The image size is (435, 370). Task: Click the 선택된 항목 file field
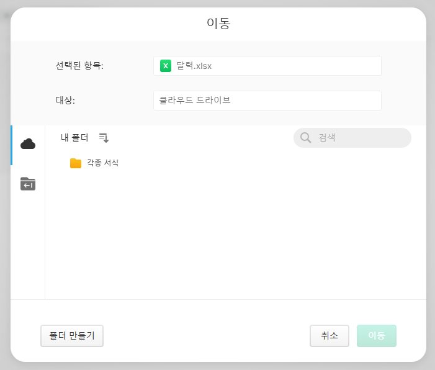tap(267, 66)
